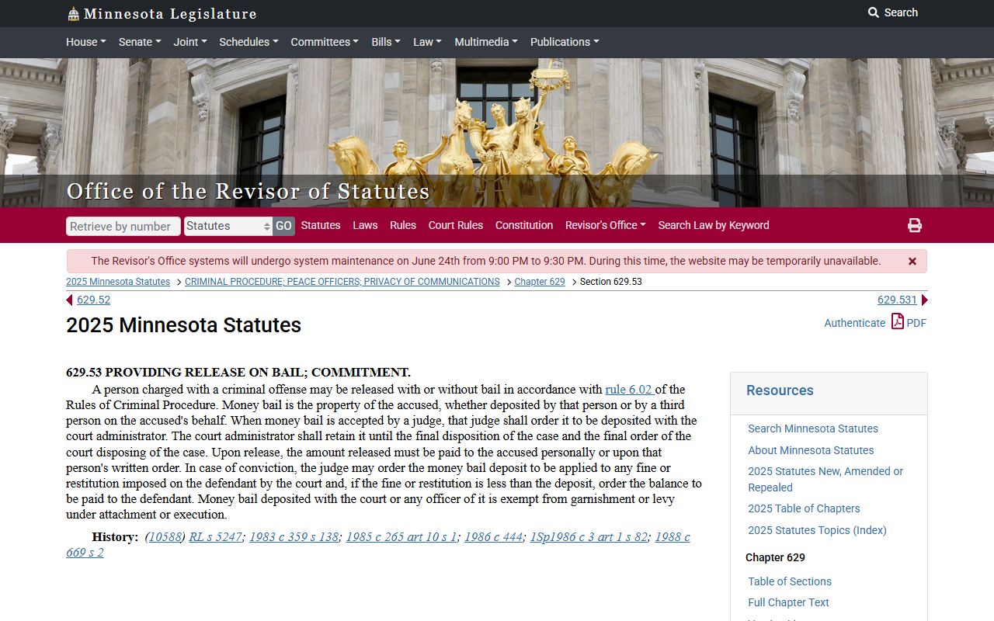Go to previous section using left arrow
Viewport: 994px width, 621px height.
(70, 300)
